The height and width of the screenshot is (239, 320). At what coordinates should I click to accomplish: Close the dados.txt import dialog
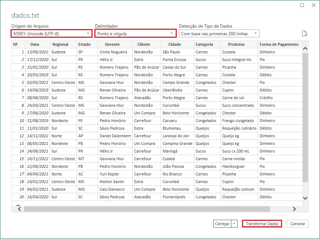(x=314, y=5)
